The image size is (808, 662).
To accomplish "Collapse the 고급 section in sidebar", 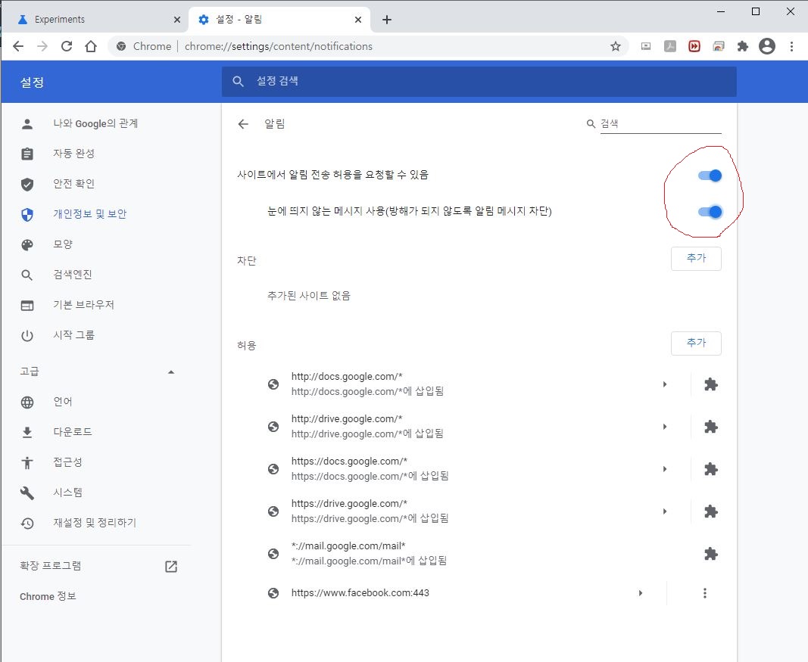I will (171, 371).
